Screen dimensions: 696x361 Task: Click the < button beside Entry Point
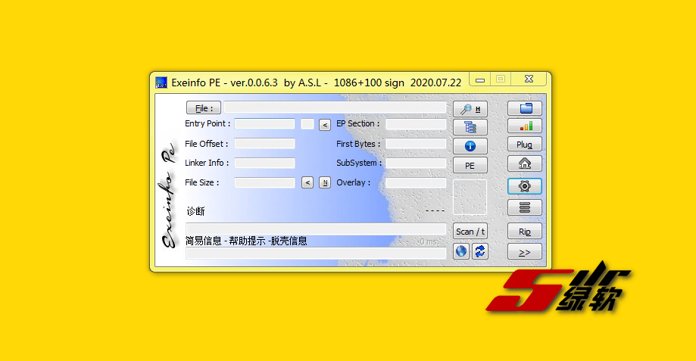pyautogui.click(x=324, y=124)
